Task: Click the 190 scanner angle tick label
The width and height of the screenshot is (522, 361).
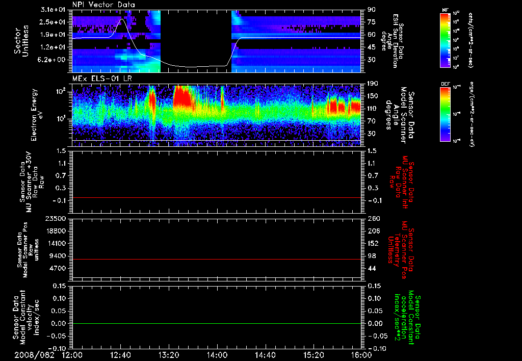Action: [x=372, y=84]
